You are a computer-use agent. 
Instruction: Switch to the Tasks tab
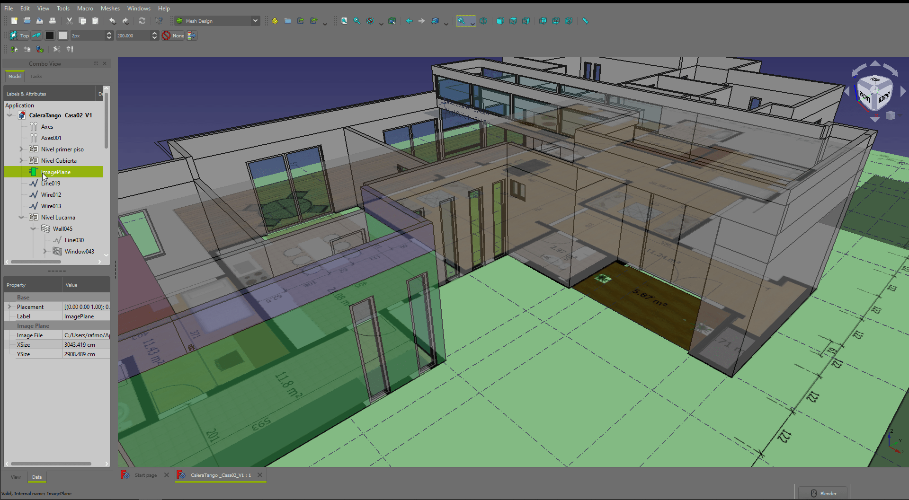click(x=36, y=76)
